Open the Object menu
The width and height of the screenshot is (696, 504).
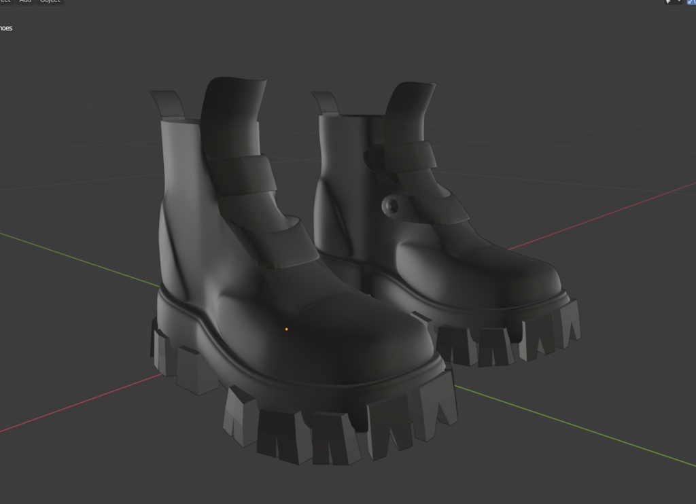(49, 2)
